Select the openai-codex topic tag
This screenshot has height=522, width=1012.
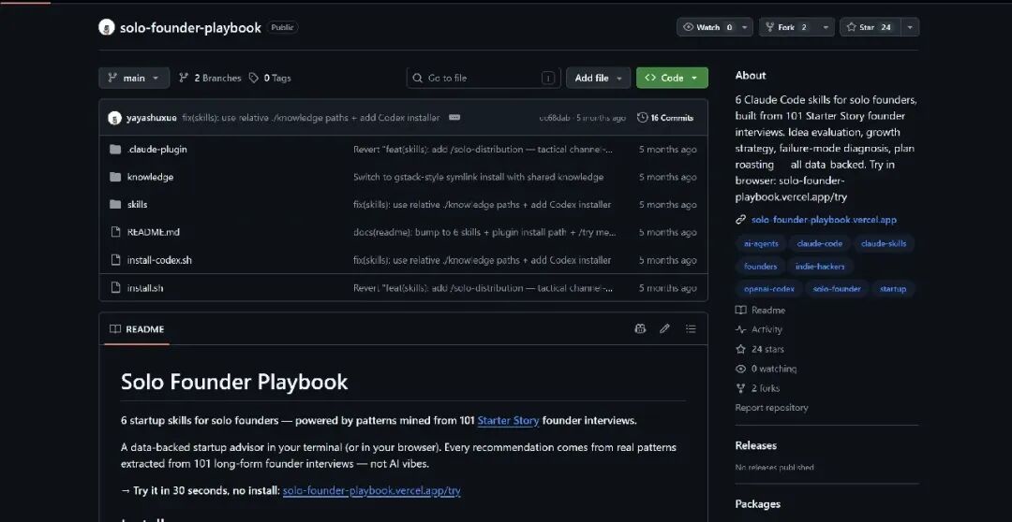pos(769,289)
